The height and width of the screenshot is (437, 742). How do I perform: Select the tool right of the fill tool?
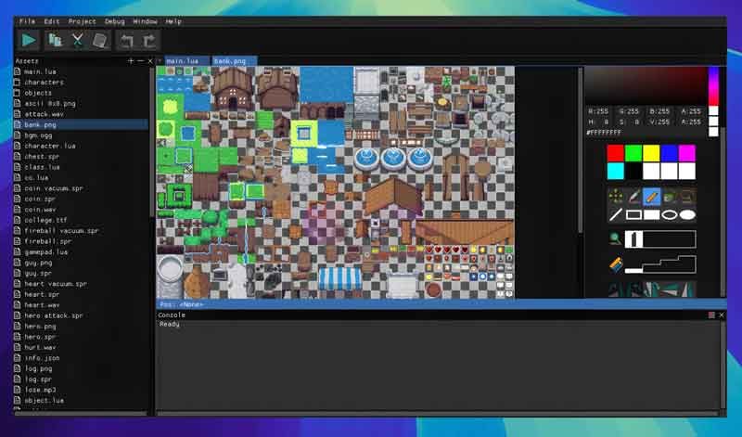pos(687,196)
